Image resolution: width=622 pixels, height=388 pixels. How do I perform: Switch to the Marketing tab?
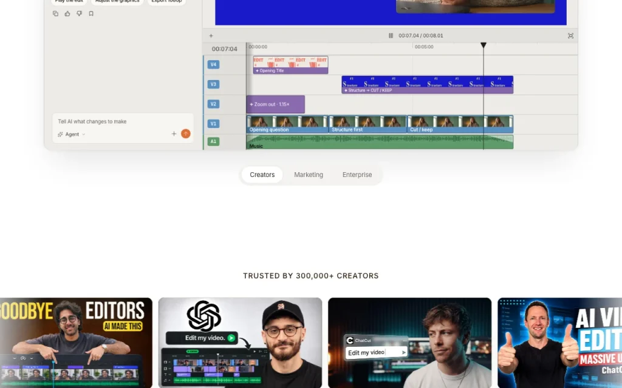point(309,175)
